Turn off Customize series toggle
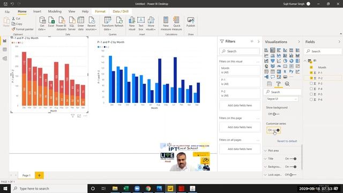The image size is (343, 193). coord(274,130)
